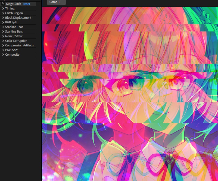The image size is (218, 181).
Task: Expand the Composite group
Action: click(x=3, y=55)
